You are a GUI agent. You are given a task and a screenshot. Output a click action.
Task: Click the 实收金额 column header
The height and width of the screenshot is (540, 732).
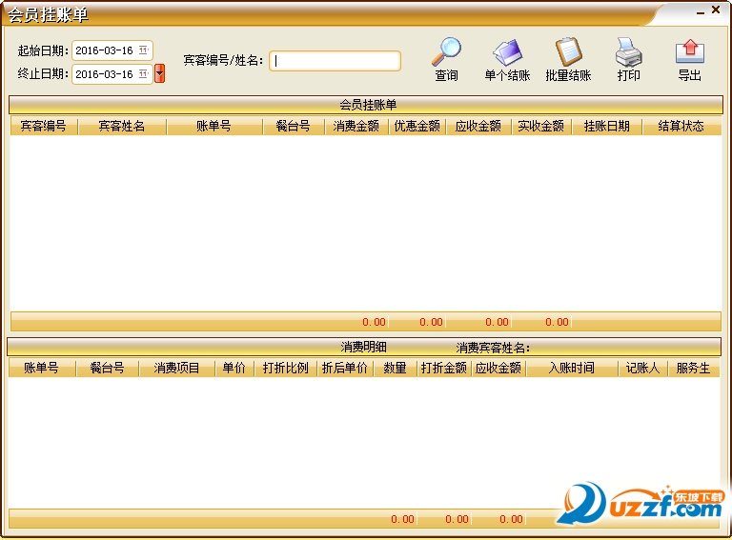tap(541, 126)
